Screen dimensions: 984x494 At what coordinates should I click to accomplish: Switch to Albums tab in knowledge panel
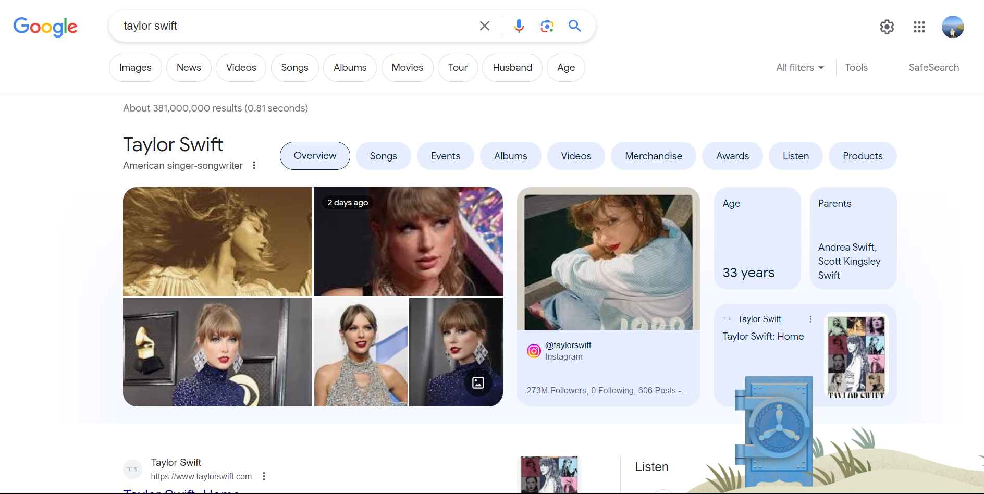coord(510,156)
